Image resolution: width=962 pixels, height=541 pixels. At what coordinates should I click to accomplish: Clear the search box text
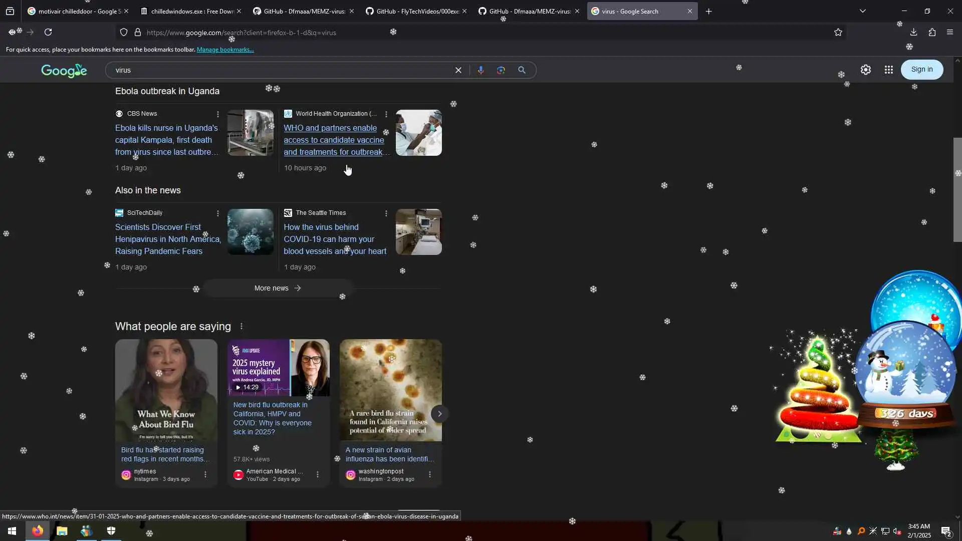point(458,70)
